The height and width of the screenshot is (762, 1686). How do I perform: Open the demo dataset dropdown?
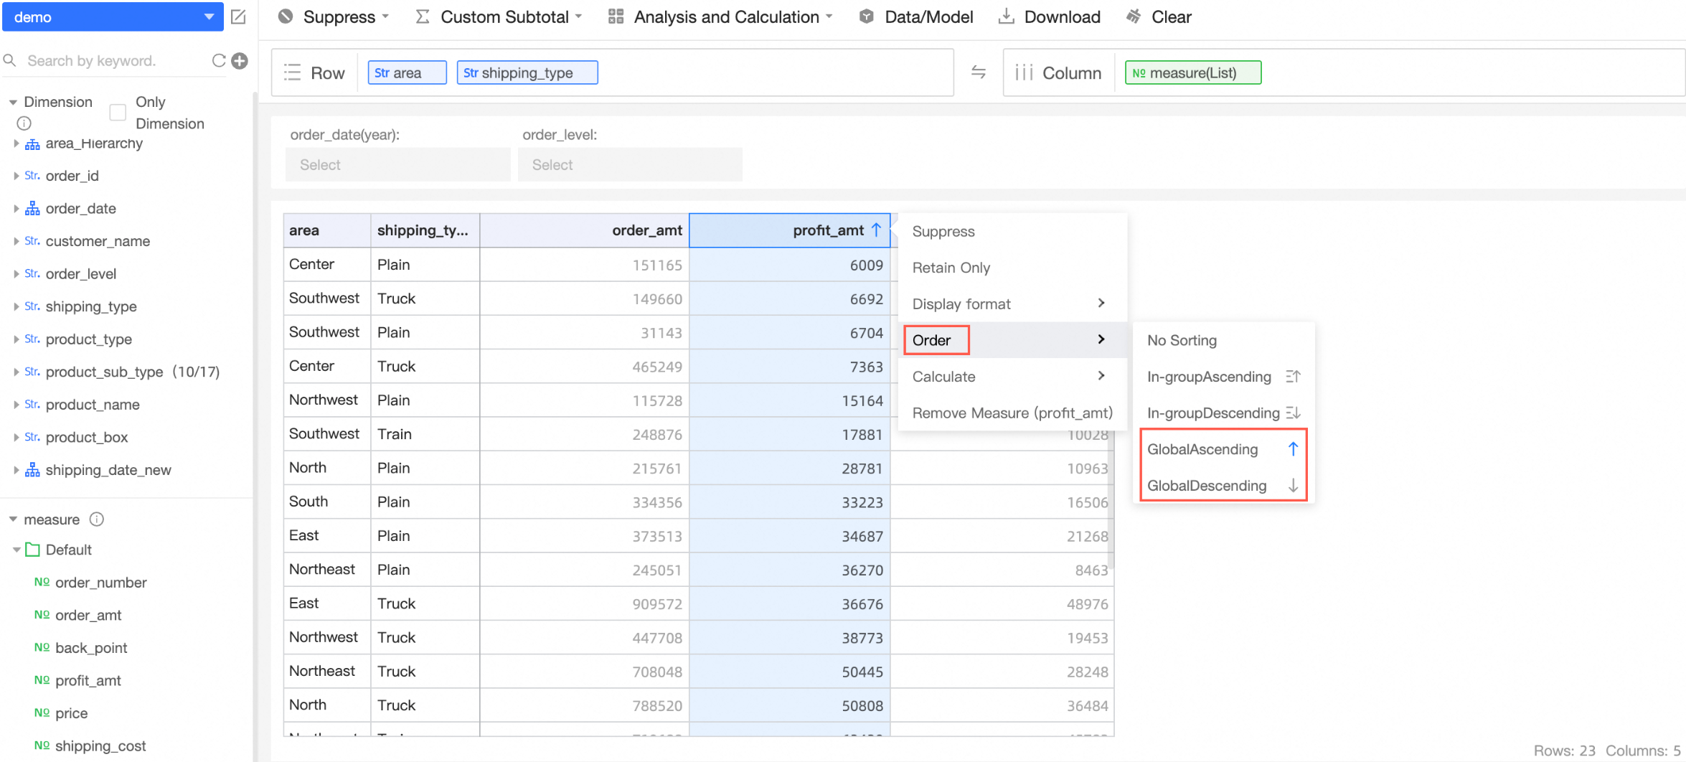tap(113, 17)
